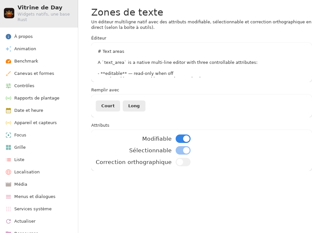This screenshot has height=233, width=312.
Task: Open Contrôles using the sliders icon
Action: [8, 86]
